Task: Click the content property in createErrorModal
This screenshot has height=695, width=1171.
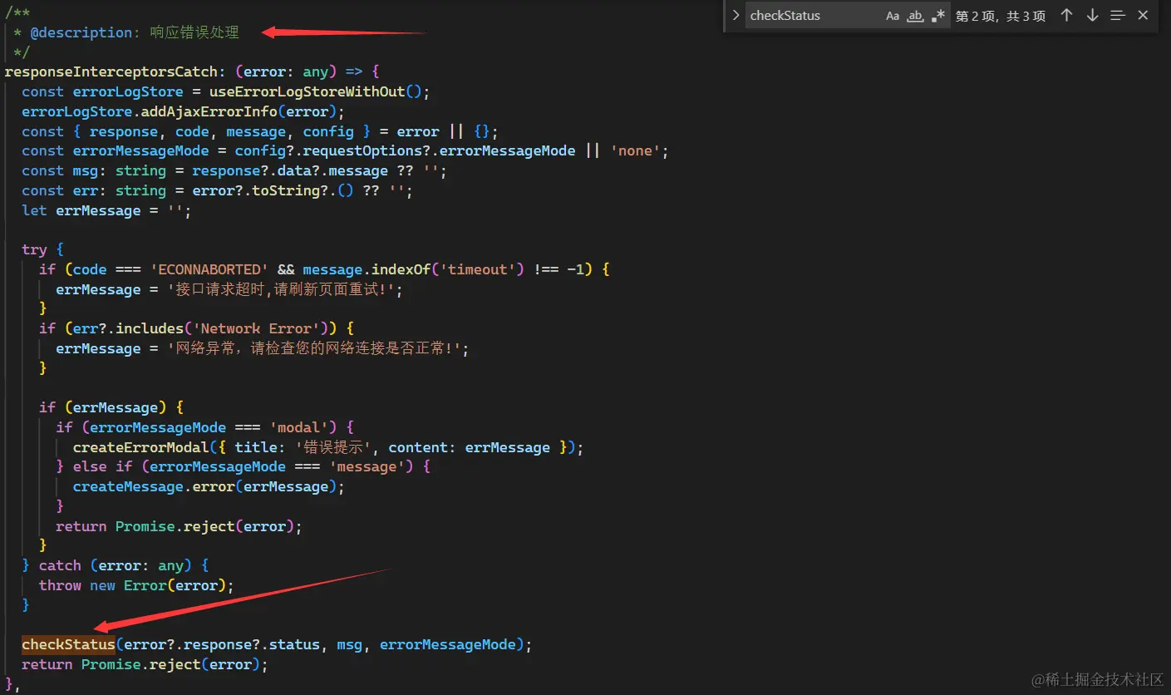Action: (418, 447)
